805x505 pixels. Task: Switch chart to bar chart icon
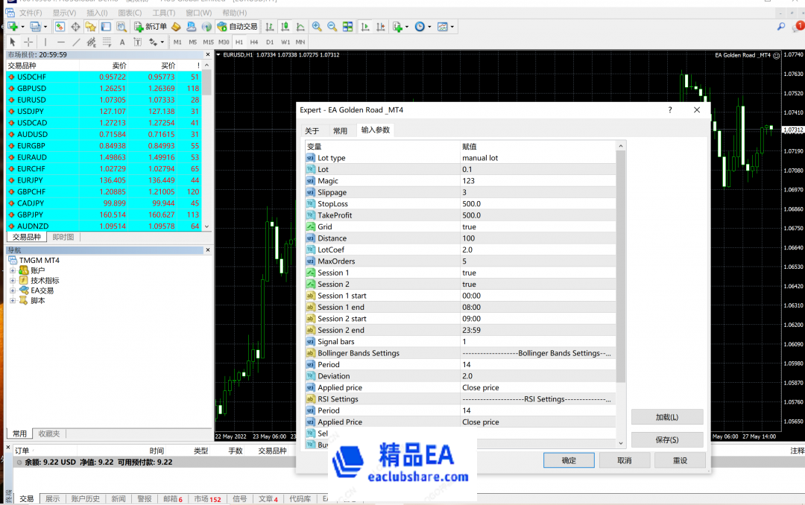pos(270,27)
